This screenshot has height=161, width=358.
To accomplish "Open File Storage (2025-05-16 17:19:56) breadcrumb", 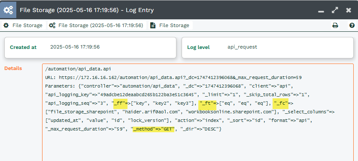I will point(97,25).
